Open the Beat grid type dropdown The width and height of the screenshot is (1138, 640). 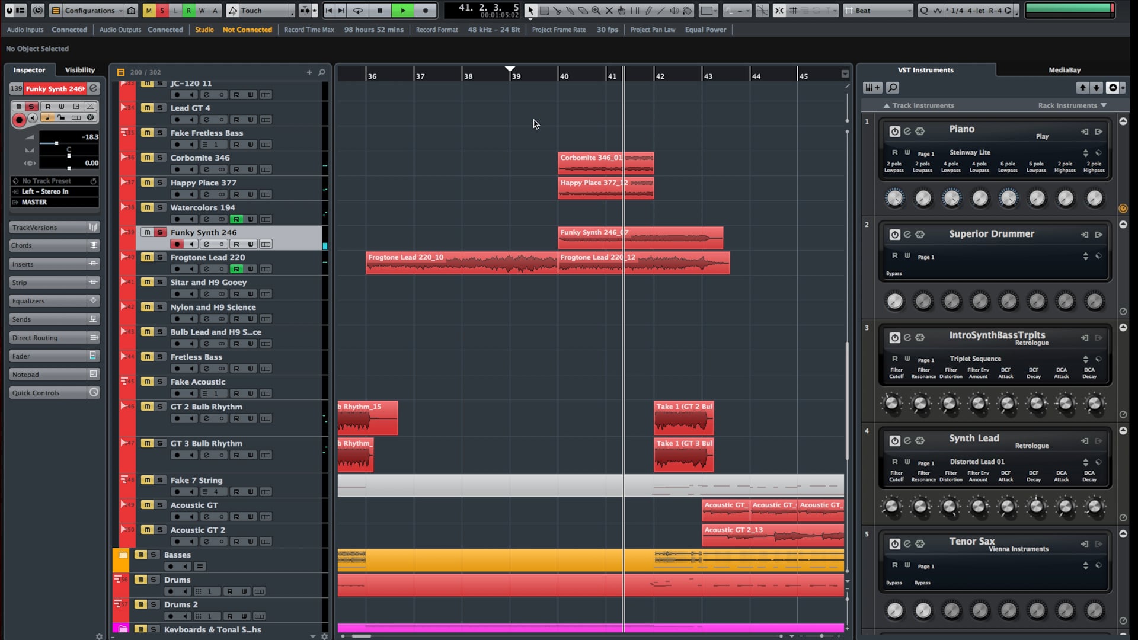pos(877,11)
